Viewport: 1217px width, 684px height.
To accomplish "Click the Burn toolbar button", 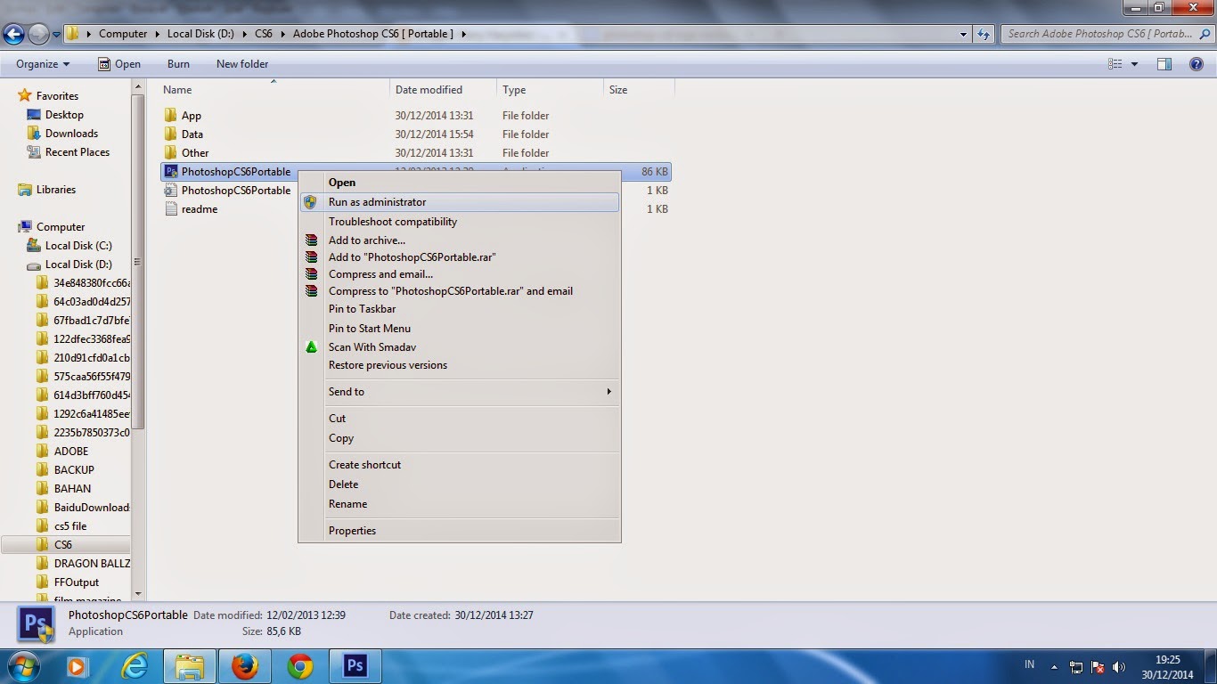I will coord(178,64).
